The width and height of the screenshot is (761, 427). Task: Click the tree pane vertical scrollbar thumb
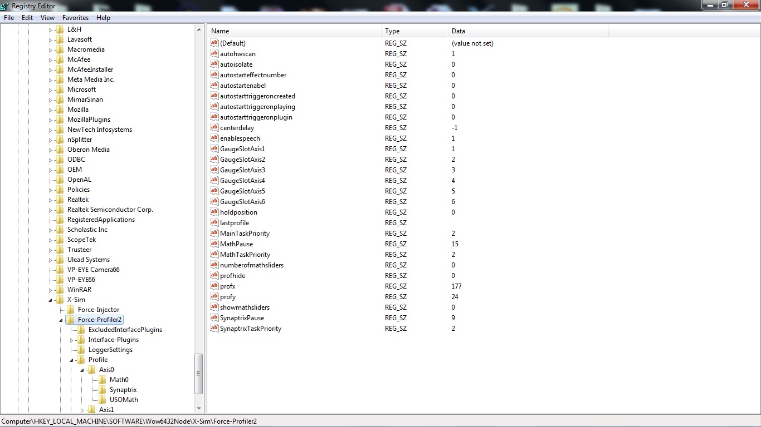(x=199, y=374)
